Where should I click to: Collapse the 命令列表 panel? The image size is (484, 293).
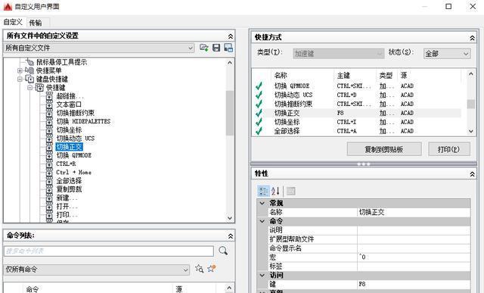[x=230, y=236]
